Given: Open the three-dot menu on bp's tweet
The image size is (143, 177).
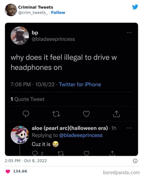Looking at the screenshot, I should [x=129, y=33].
